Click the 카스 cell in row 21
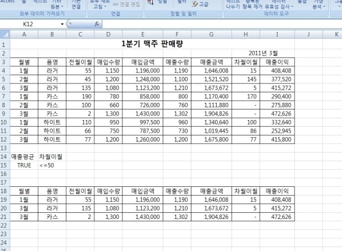The width and height of the screenshot is (342, 251). [52, 217]
